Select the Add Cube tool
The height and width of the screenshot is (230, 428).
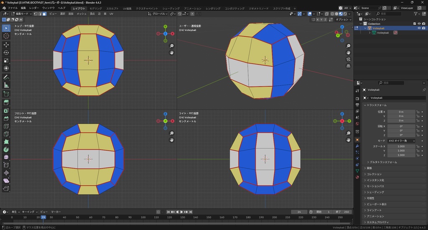pyautogui.click(x=6, y=94)
